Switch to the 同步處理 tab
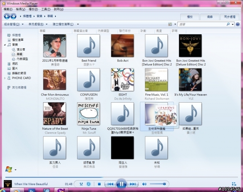 tap(230, 17)
